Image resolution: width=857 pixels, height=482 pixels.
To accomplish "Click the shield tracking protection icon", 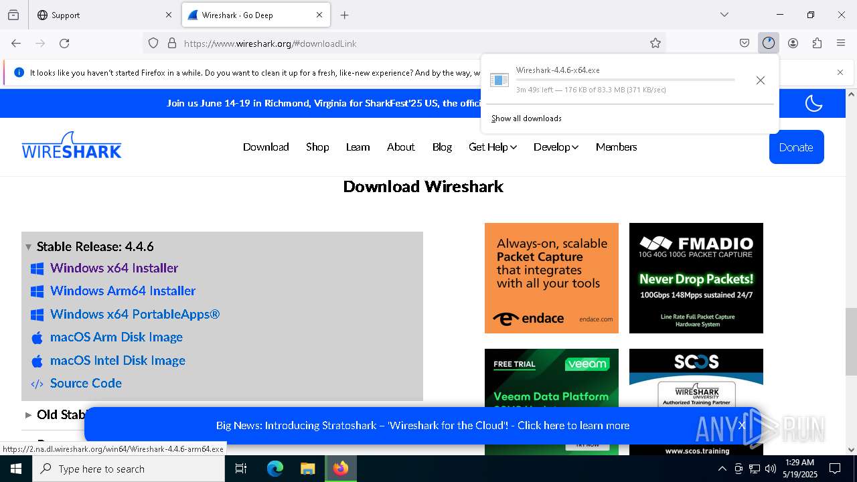I will pos(153,43).
